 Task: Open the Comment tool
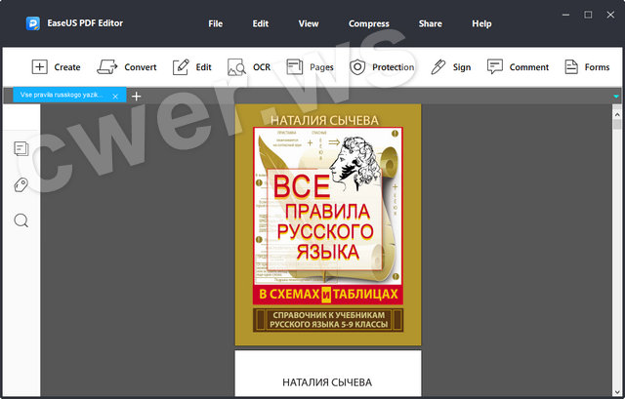click(x=495, y=67)
